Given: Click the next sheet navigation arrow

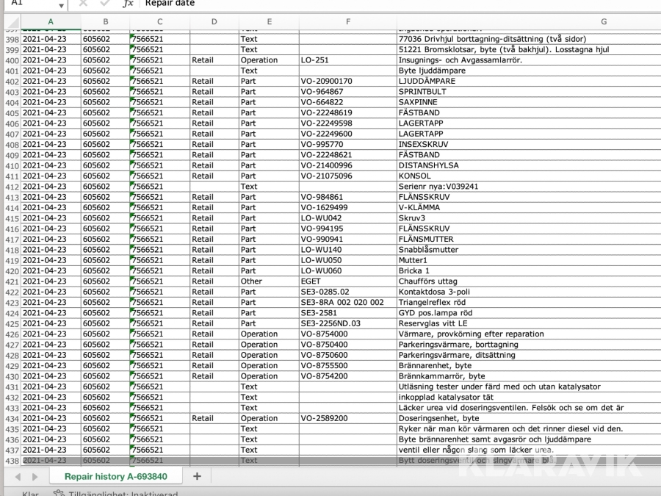Looking at the screenshot, I should [34, 476].
